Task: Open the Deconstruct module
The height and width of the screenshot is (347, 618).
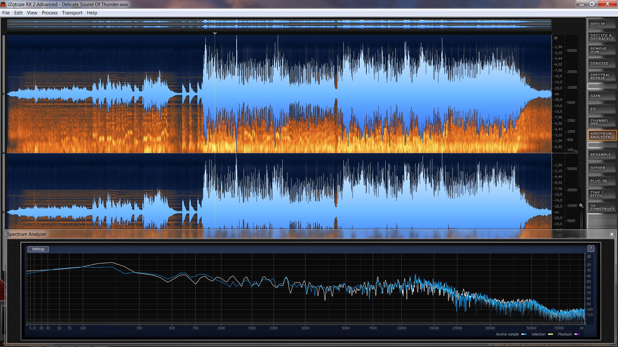Action: point(602,208)
